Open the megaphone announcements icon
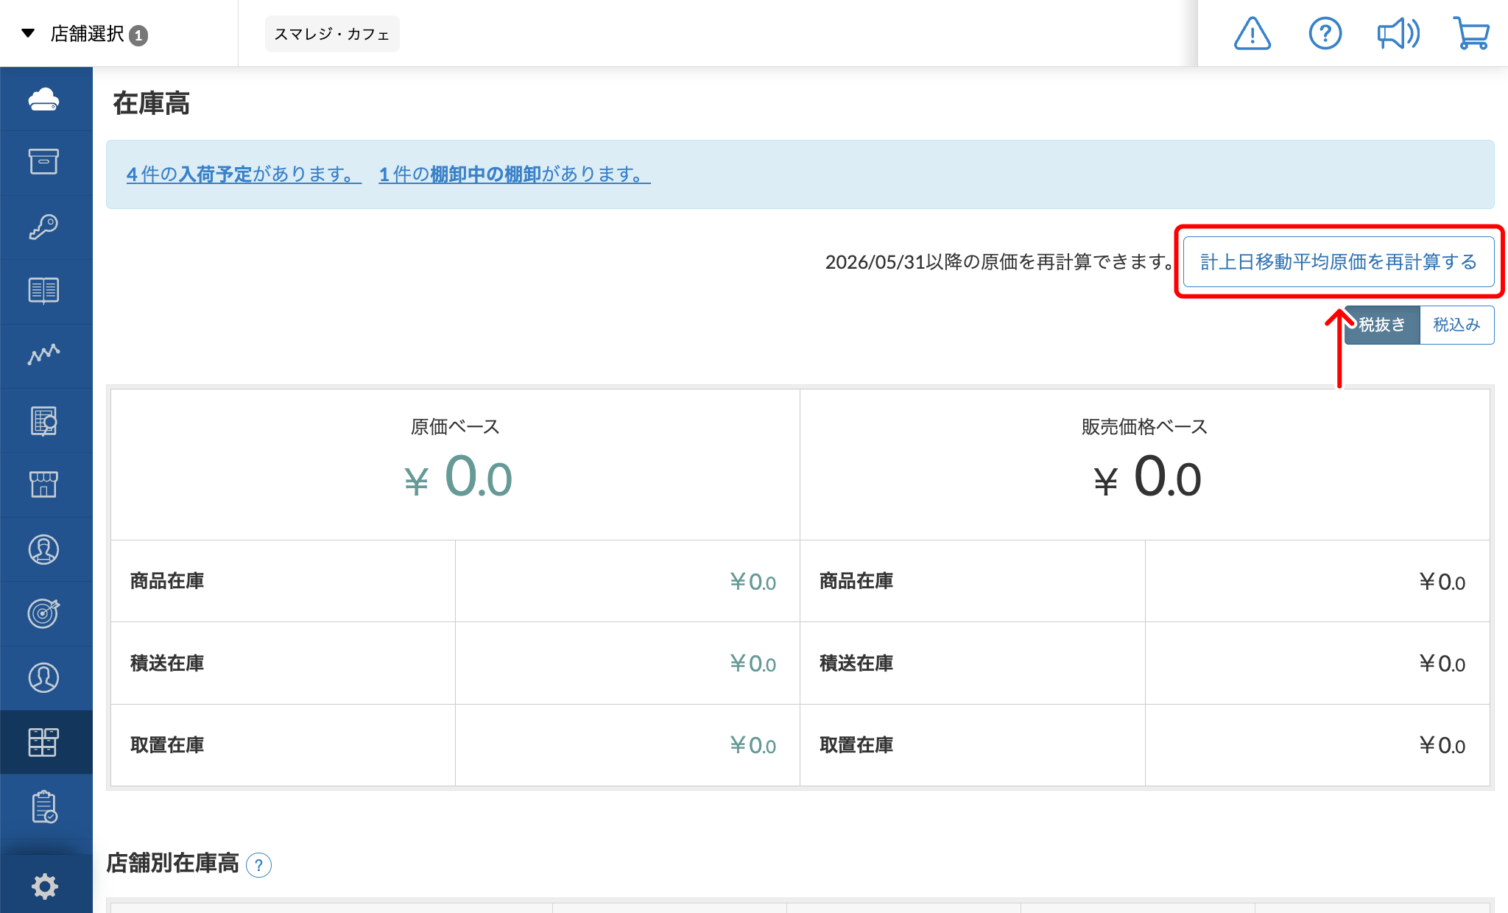The width and height of the screenshot is (1508, 913). (1398, 34)
